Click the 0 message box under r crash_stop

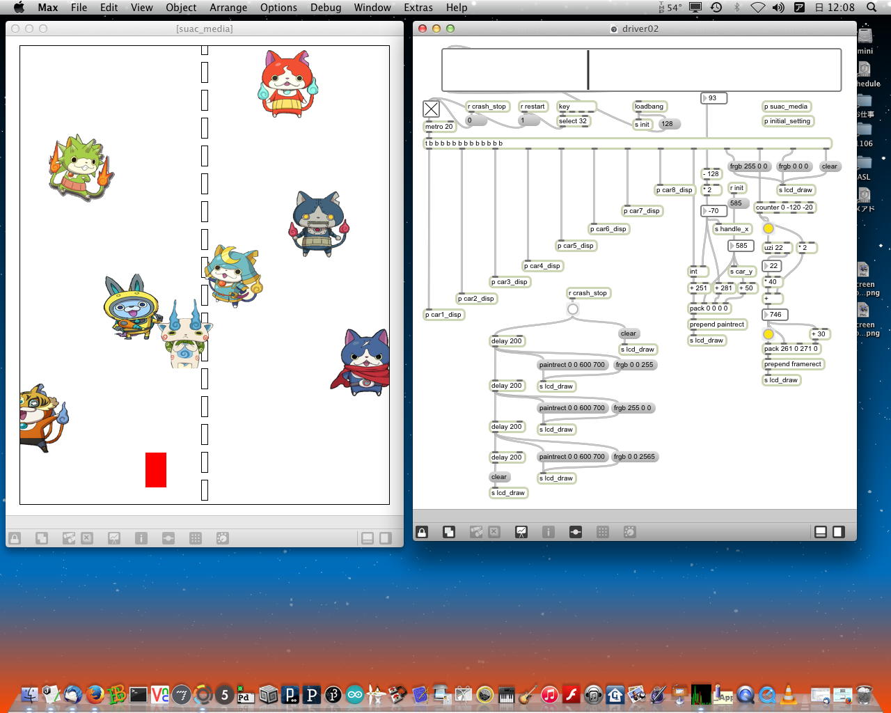[476, 120]
